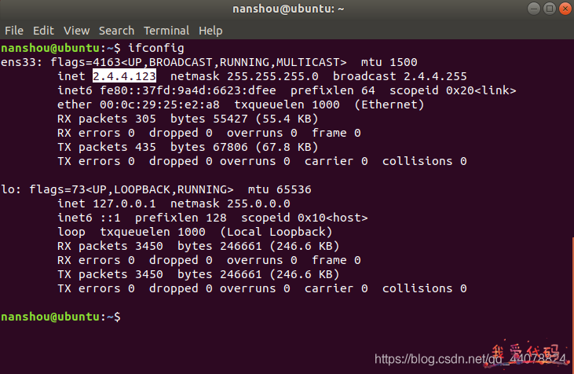Open the Terminal menu

166,31
